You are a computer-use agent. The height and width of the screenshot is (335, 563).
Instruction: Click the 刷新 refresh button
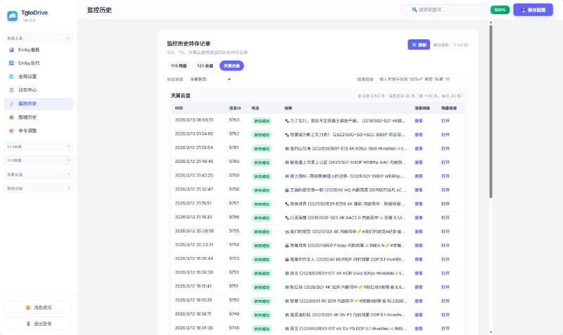[x=419, y=45]
